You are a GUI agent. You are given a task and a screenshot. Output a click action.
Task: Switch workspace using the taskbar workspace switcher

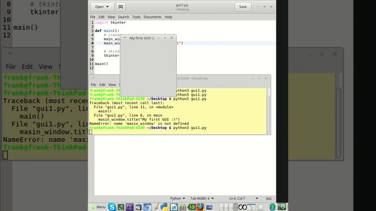coord(229,207)
